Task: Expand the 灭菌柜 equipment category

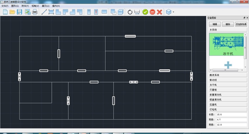Action: (x=228, y=90)
